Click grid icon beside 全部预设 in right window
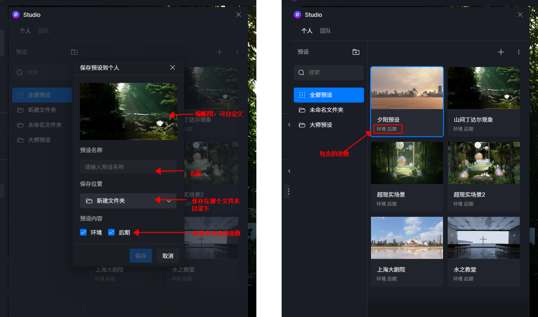 [x=302, y=95]
